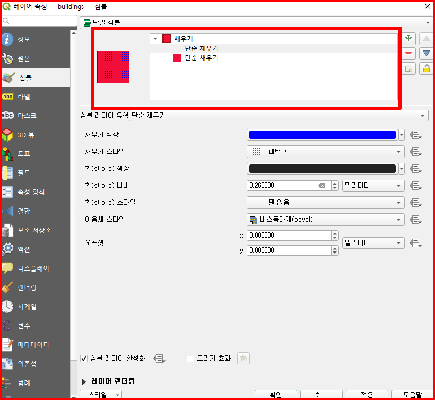
Task: Open data-defined override for stroke color
Action: point(415,169)
